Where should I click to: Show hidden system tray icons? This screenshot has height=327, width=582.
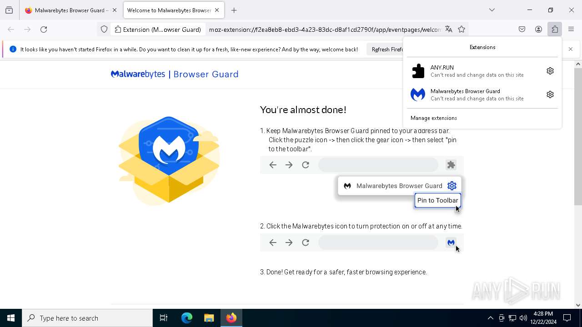click(x=490, y=318)
